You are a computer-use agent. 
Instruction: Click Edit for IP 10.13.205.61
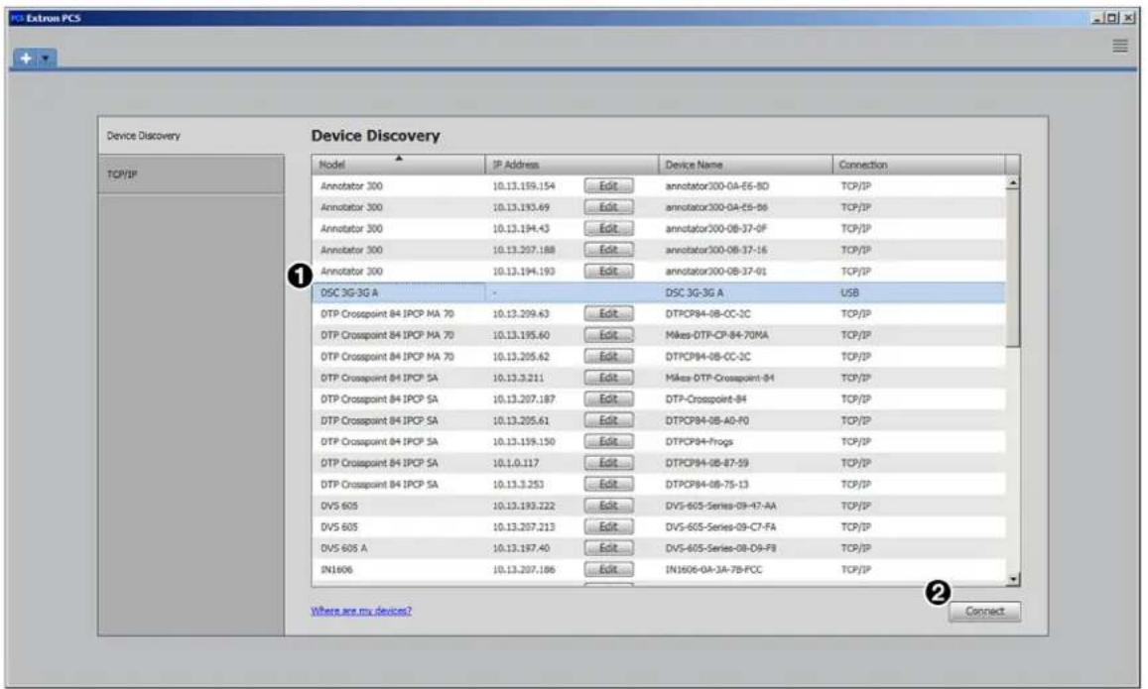click(x=608, y=419)
